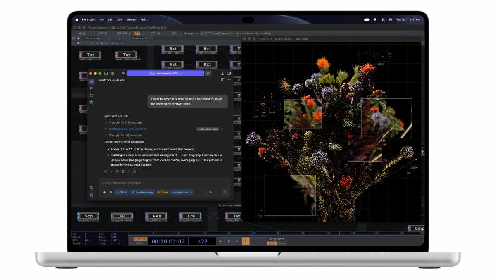Select Loop range limit
Image resolution: width=496 pixels, height=279 pixels.
272,243
